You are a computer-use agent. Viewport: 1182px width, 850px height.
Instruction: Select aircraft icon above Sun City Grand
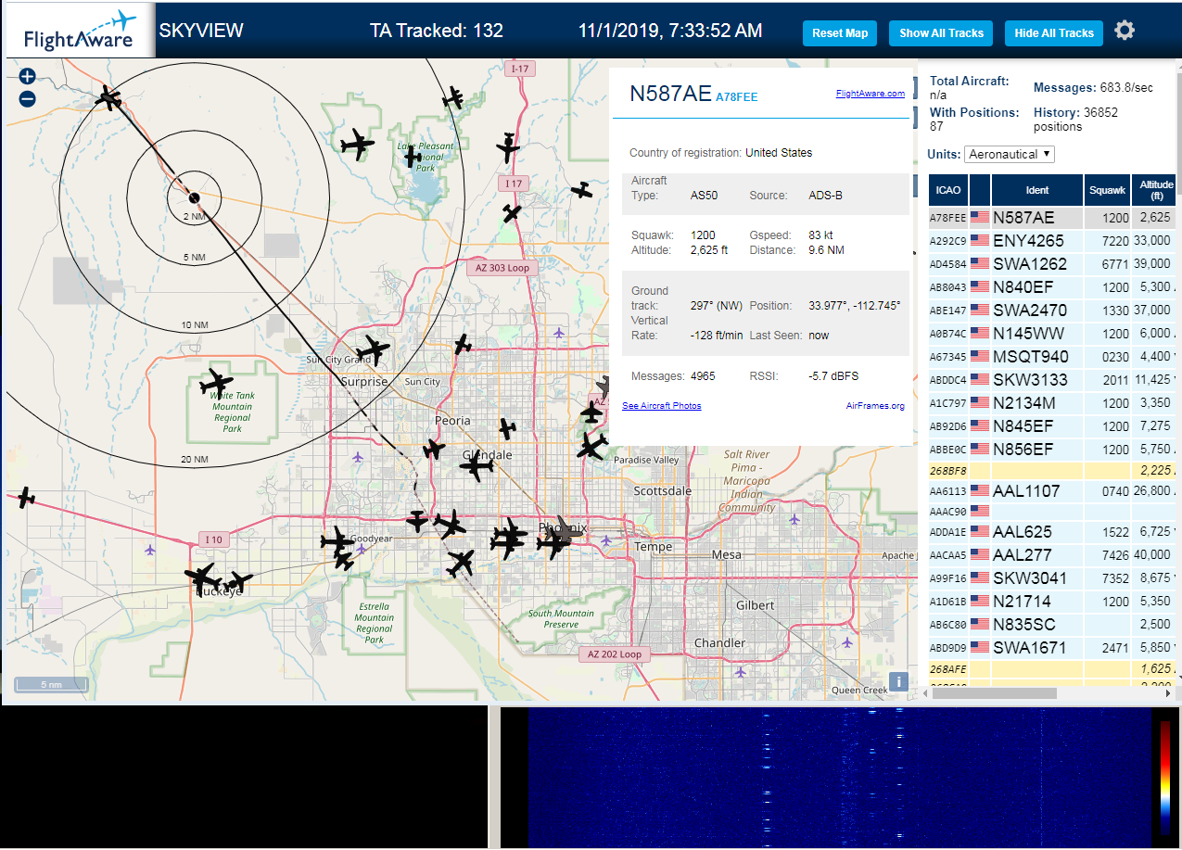(x=375, y=349)
